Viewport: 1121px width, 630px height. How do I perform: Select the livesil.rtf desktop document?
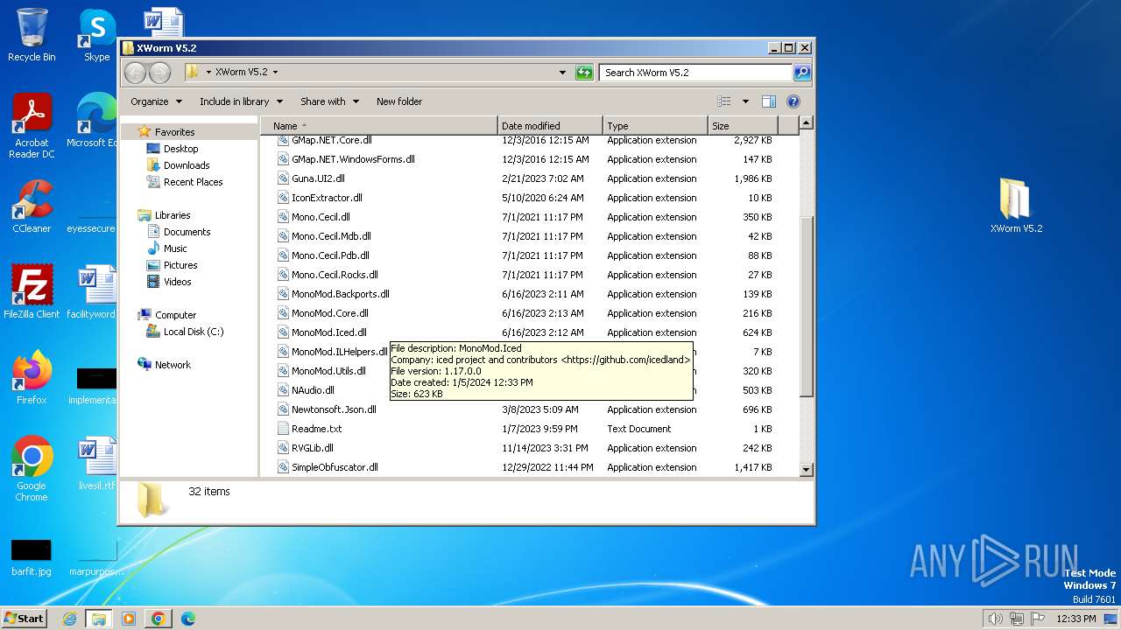tap(96, 464)
